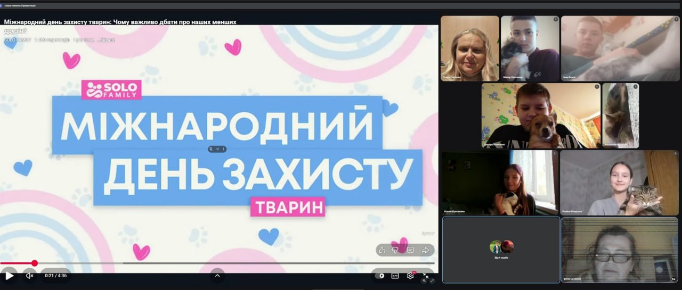The height and width of the screenshot is (290, 682).
Task: Click the video title about Міжнародний день захисту тварин
Action: click(120, 22)
